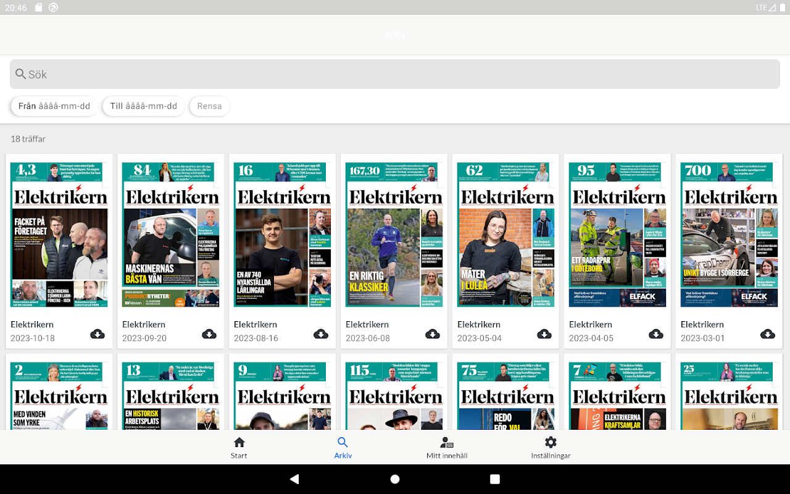Screen dimensions: 790x494
Task: Switch to the Arkiv tab
Action: click(343, 448)
